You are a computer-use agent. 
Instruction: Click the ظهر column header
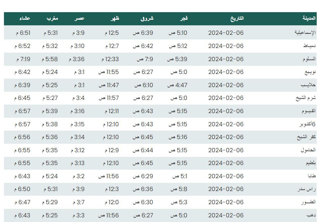[115, 19]
